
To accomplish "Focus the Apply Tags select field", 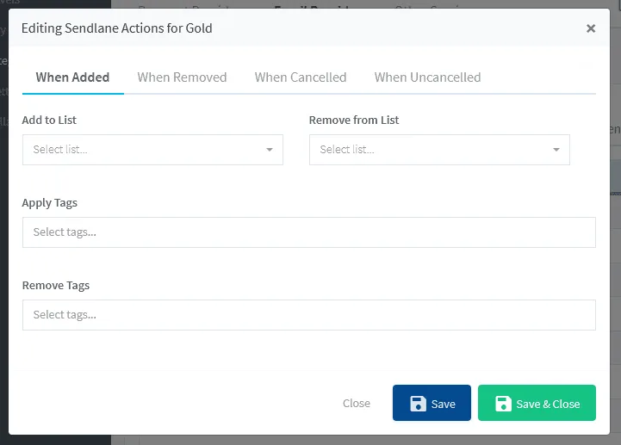I will click(x=308, y=232).
